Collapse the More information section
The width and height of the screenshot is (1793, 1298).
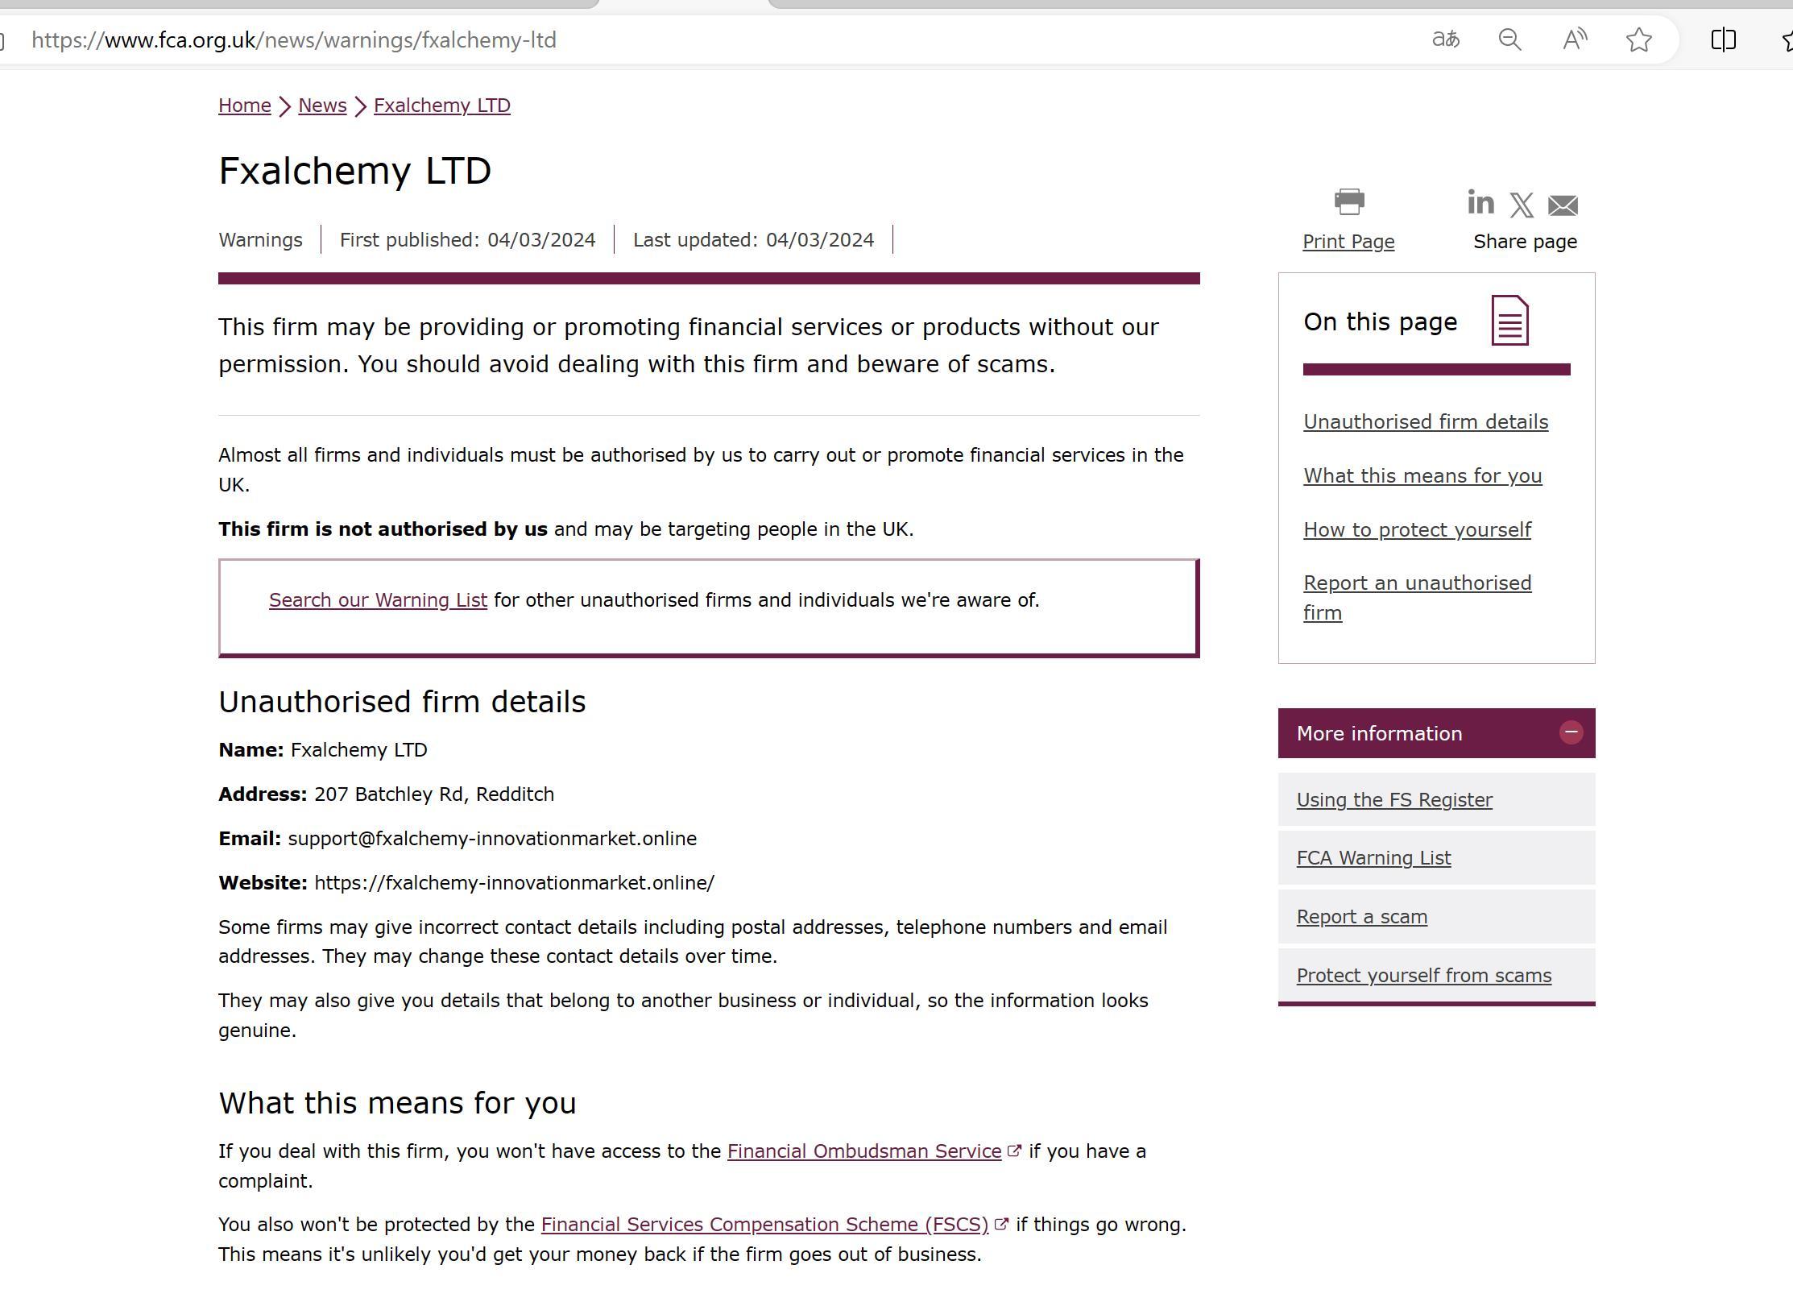1570,732
